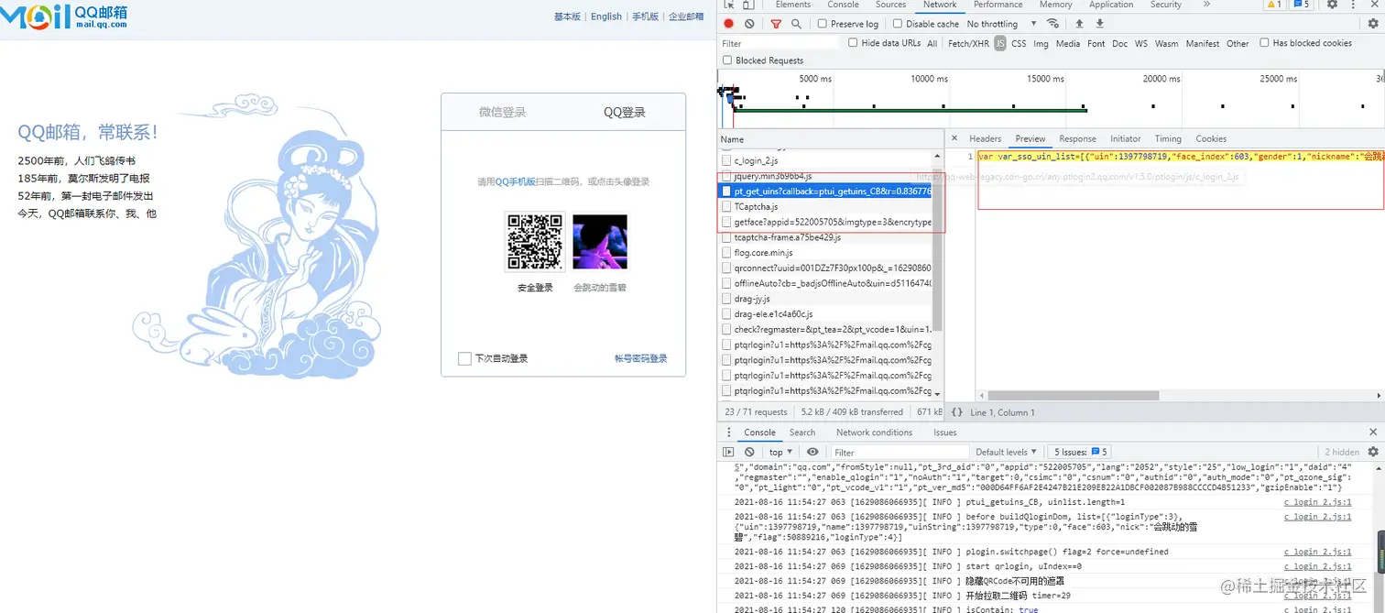
Task: Clear the network log
Action: (x=749, y=24)
